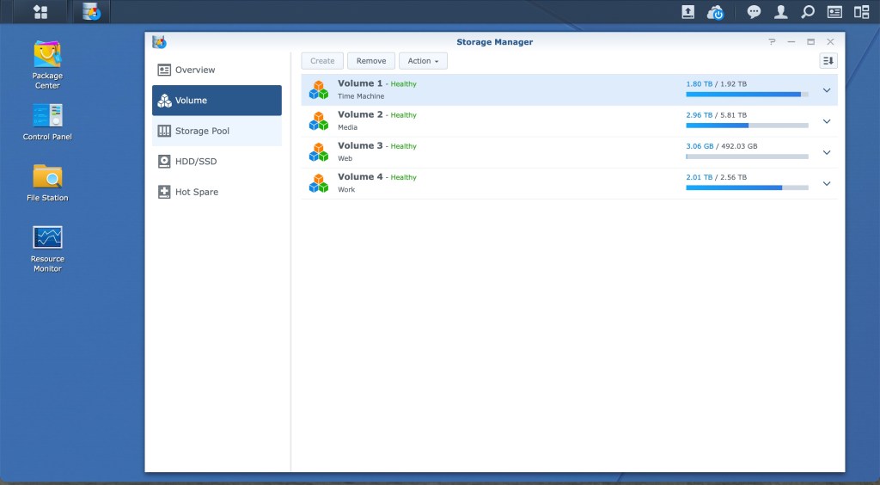Launch Control Panel desktop icon
This screenshot has height=485, width=880.
(x=47, y=116)
